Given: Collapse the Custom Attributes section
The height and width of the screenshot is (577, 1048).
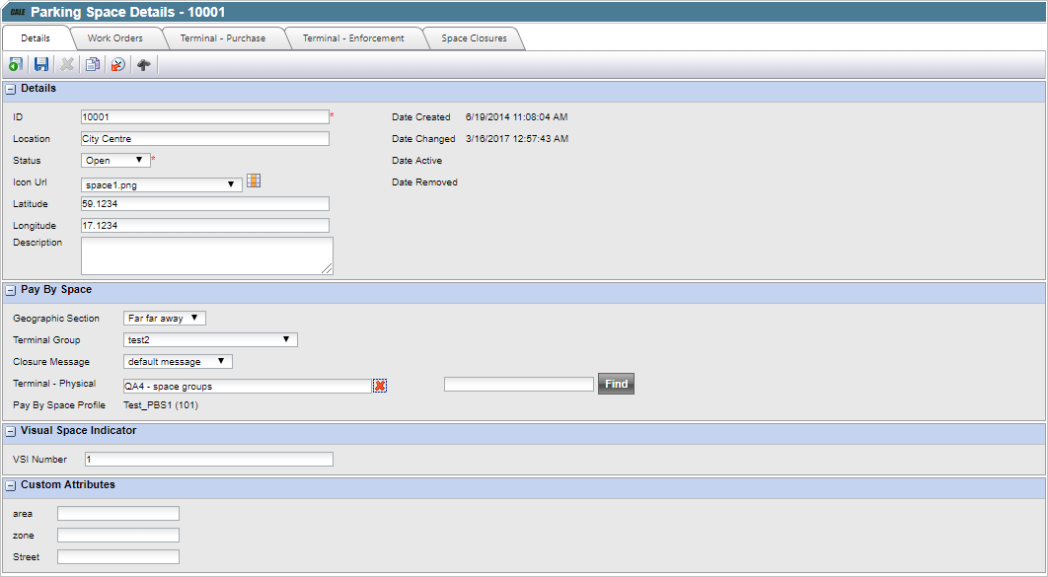Looking at the screenshot, I should pyautogui.click(x=11, y=485).
